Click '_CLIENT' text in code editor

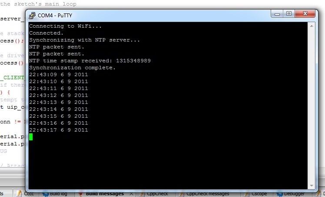coord(13,78)
